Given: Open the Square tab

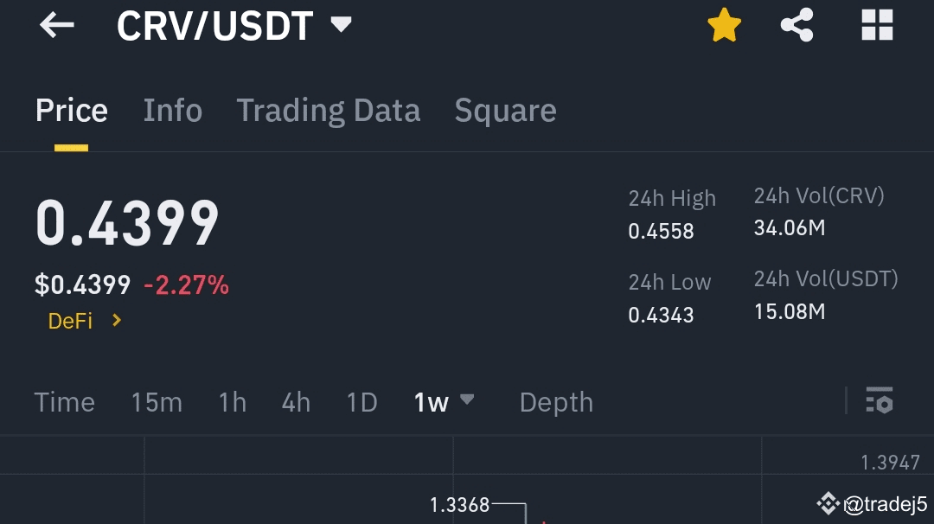Looking at the screenshot, I should point(505,112).
